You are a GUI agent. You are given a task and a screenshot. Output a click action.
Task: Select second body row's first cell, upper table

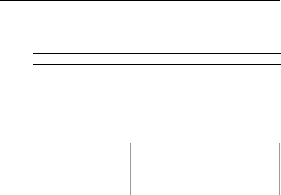click(x=66, y=89)
